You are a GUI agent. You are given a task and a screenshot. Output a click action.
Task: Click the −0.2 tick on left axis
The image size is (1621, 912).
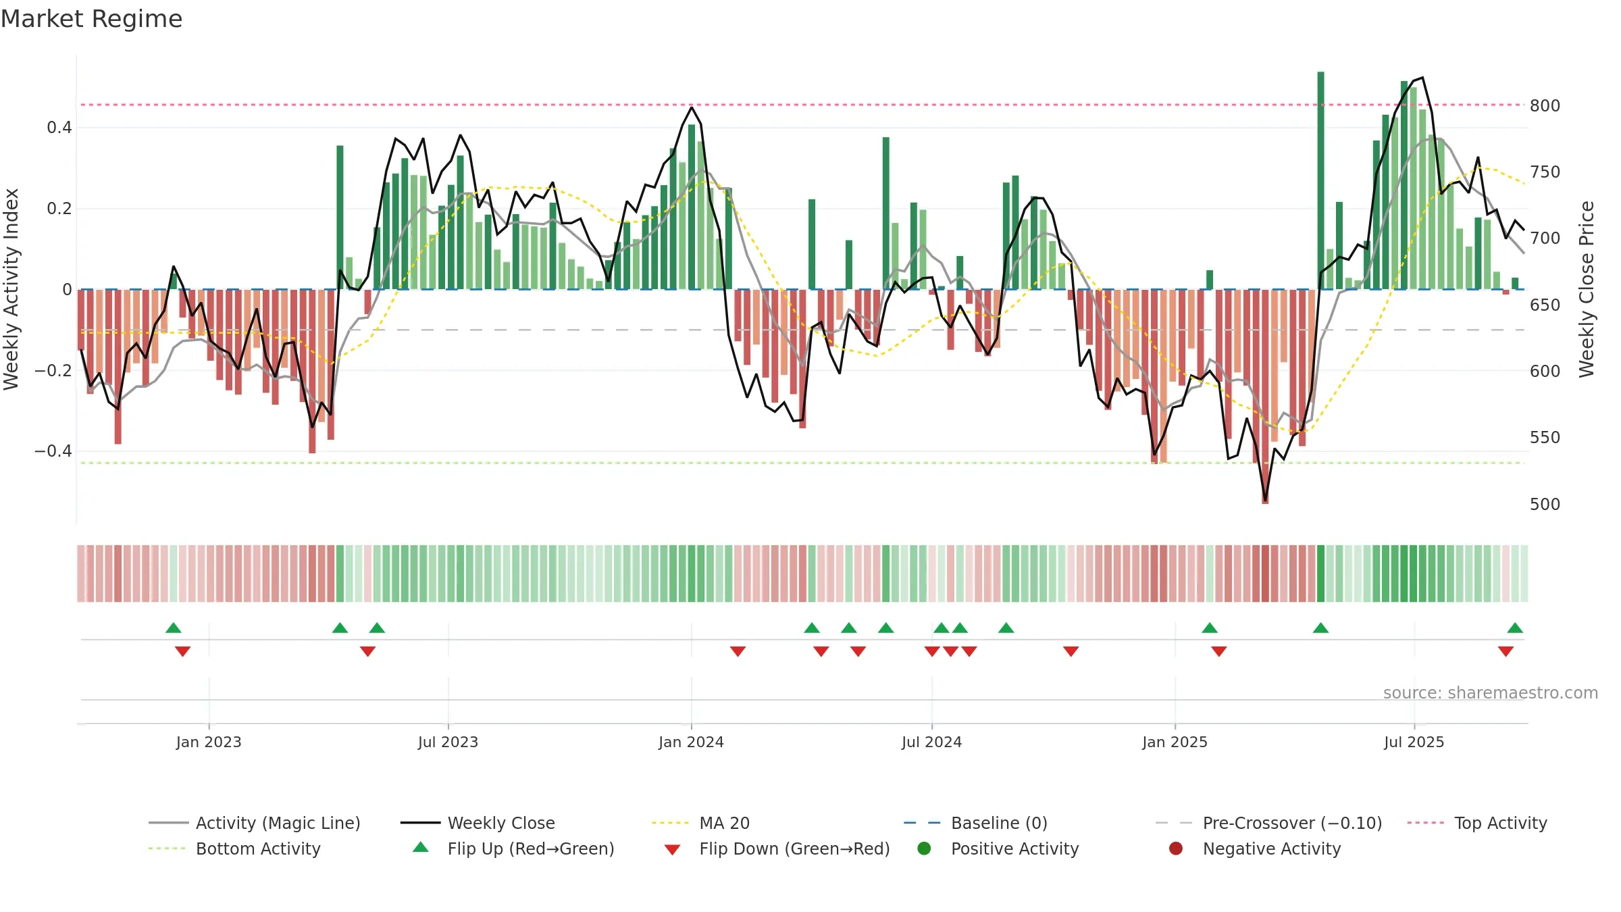pos(53,370)
